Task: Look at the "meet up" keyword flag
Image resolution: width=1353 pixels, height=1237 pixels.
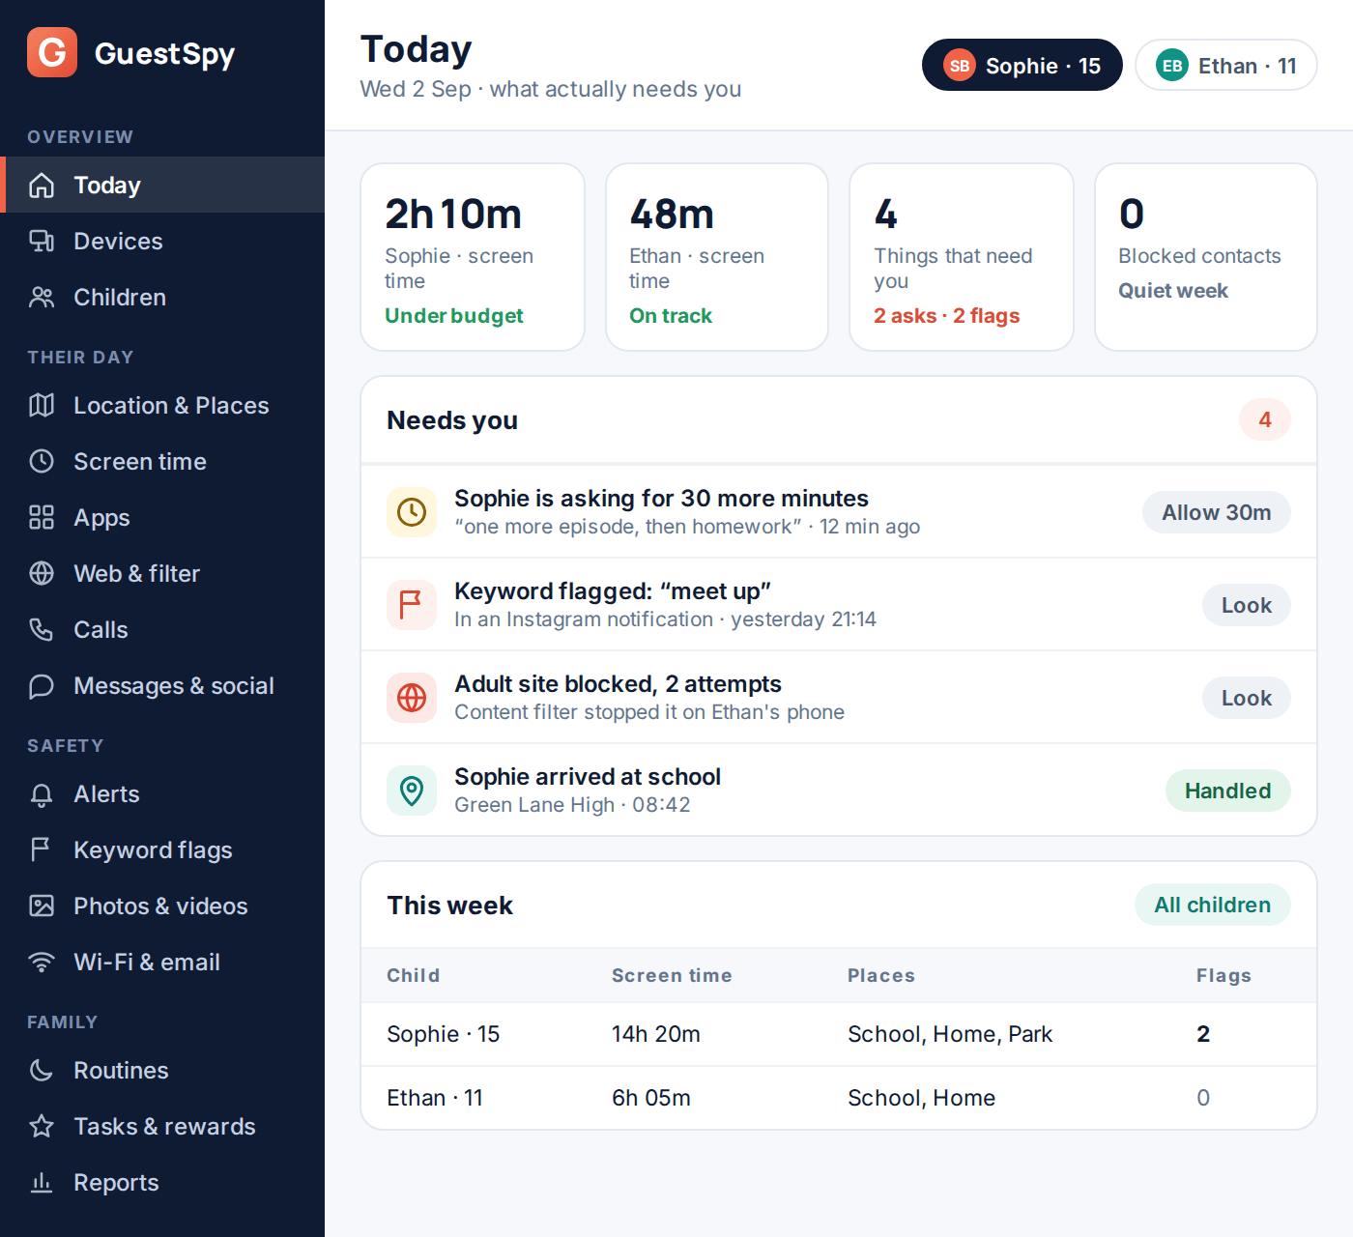Action: (x=1246, y=605)
